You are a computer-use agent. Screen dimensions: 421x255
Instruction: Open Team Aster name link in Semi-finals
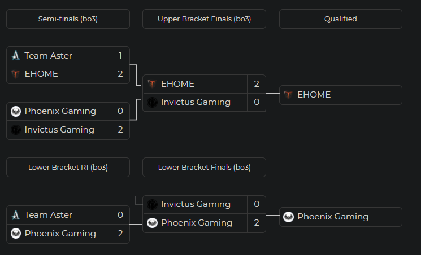48,56
